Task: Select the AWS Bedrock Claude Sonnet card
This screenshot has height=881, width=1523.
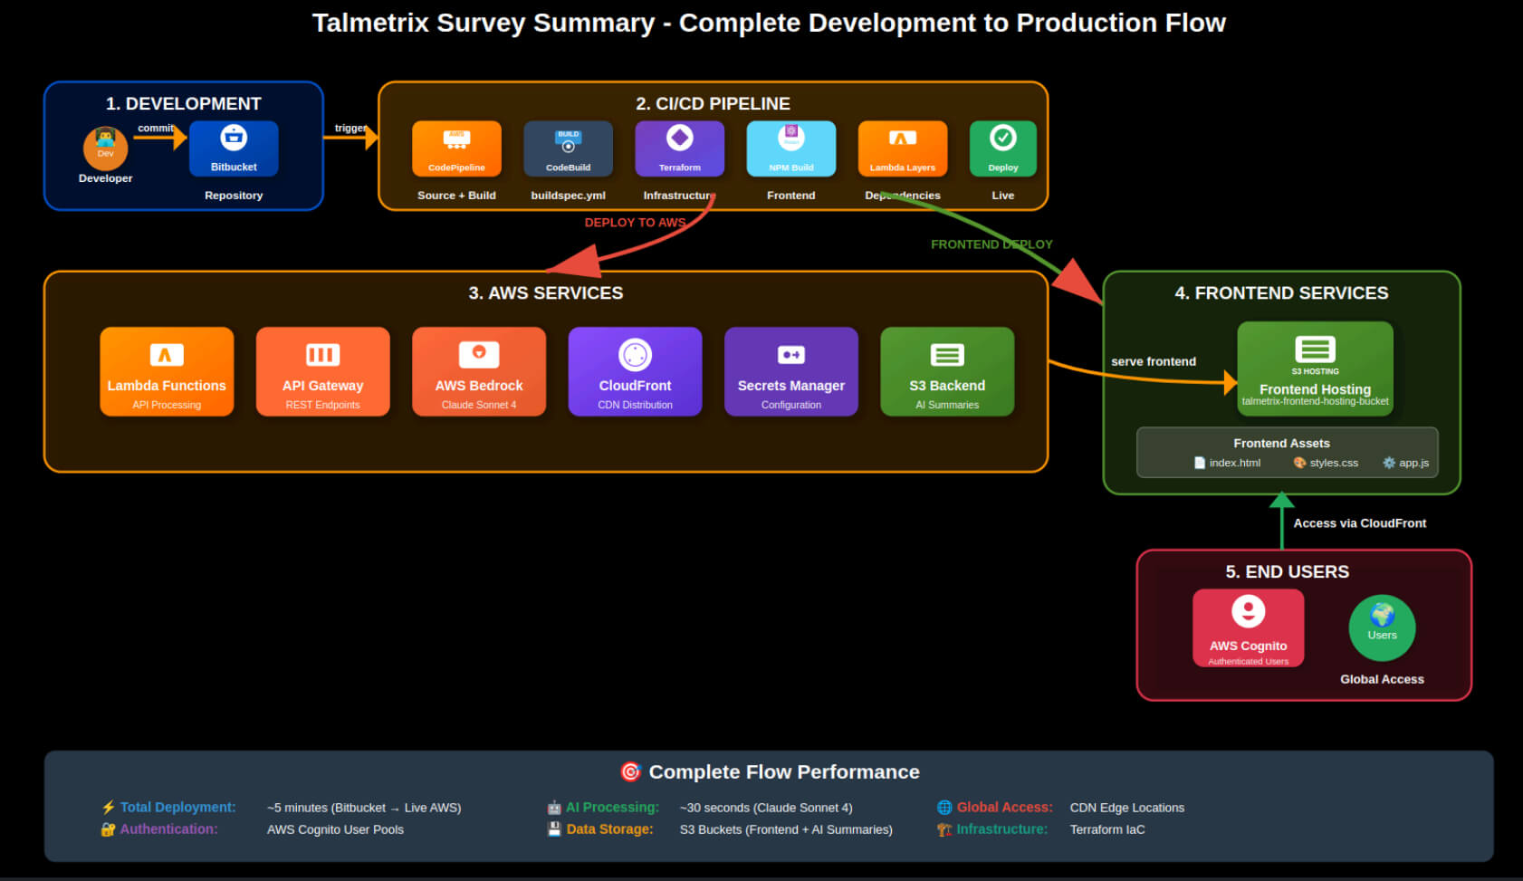Action: [479, 372]
